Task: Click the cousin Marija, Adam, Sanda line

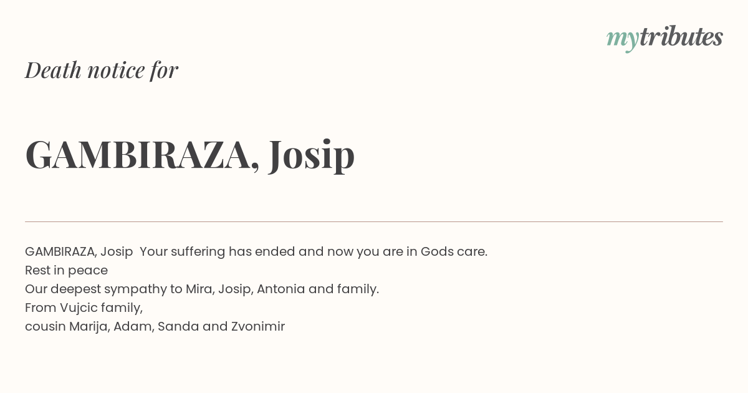Action: (x=155, y=327)
